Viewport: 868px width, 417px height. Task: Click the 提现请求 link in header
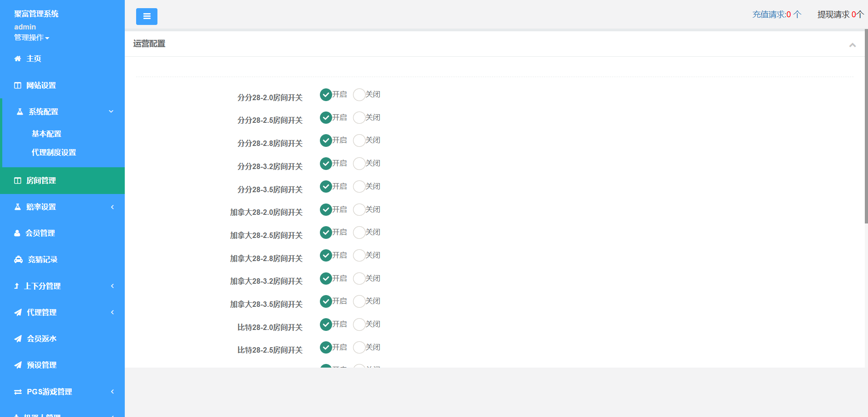[x=840, y=15]
